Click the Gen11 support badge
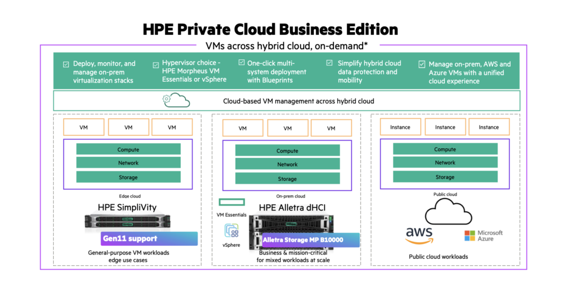 tap(149, 238)
